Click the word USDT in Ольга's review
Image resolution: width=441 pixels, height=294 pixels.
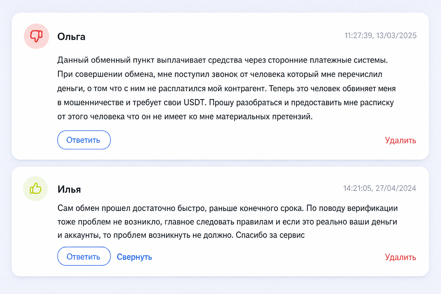[194, 102]
